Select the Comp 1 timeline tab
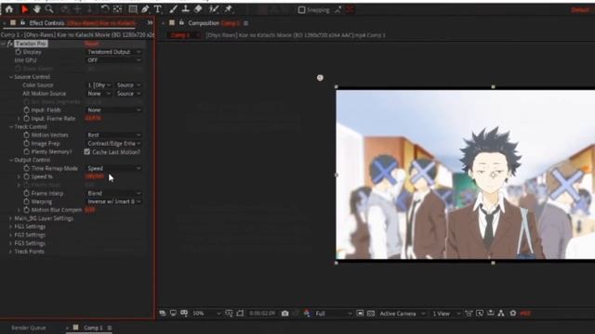The image size is (595, 334). [93, 328]
